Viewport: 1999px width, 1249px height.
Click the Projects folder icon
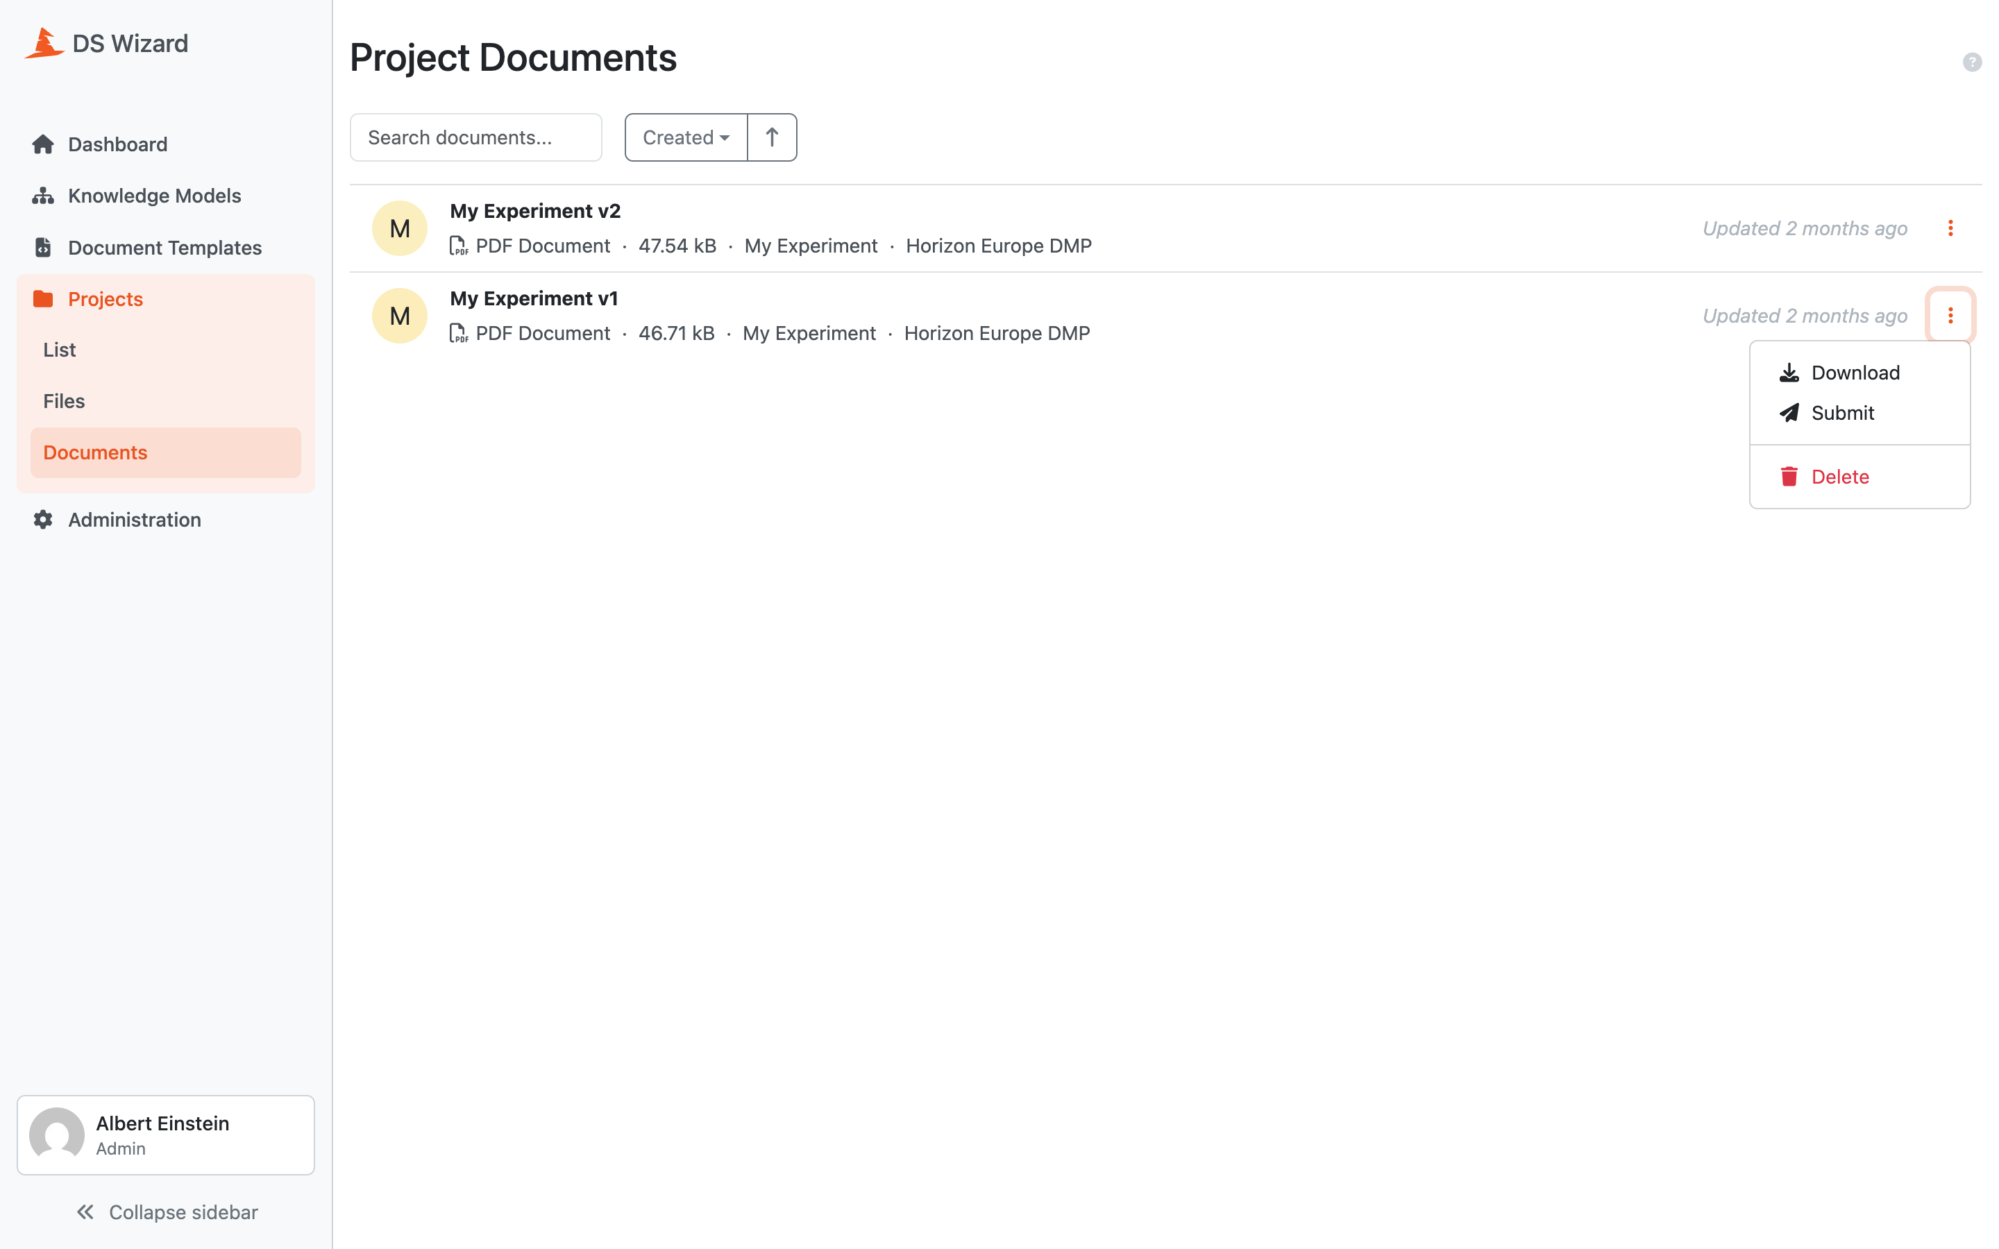pyautogui.click(x=43, y=299)
